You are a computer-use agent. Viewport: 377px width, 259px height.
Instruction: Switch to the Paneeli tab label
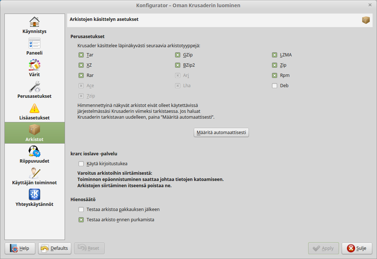point(35,53)
